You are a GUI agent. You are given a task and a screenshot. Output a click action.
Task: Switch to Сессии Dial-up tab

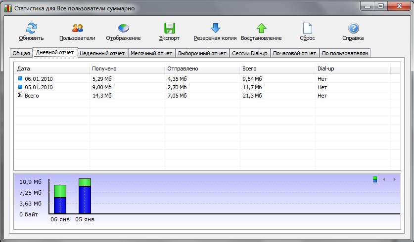[250, 53]
